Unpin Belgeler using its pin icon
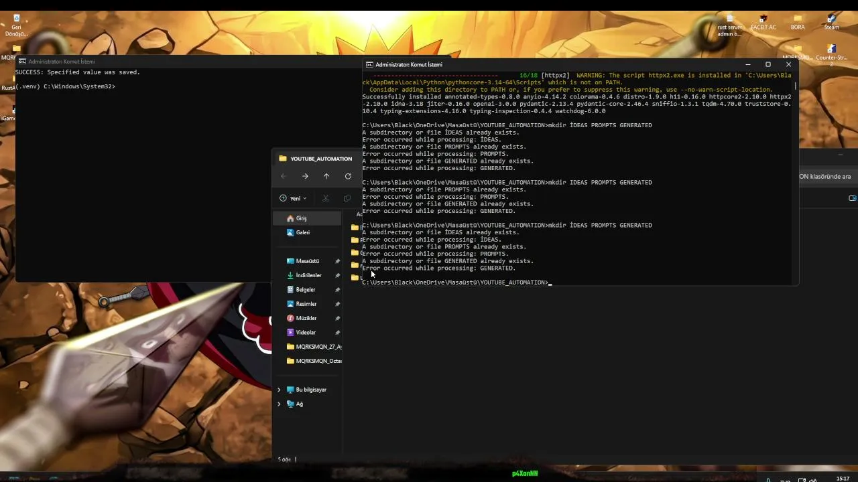Image resolution: width=858 pixels, height=482 pixels. 337,290
